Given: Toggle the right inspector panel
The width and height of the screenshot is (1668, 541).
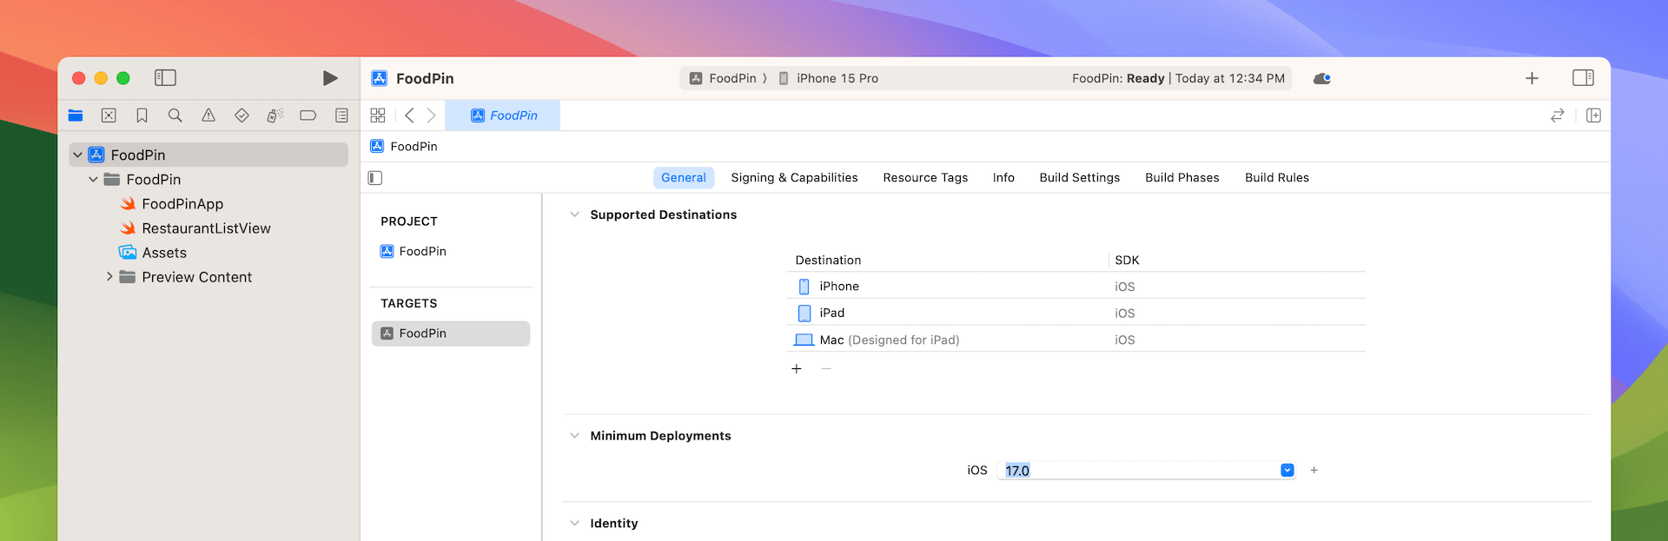Looking at the screenshot, I should (x=1583, y=78).
